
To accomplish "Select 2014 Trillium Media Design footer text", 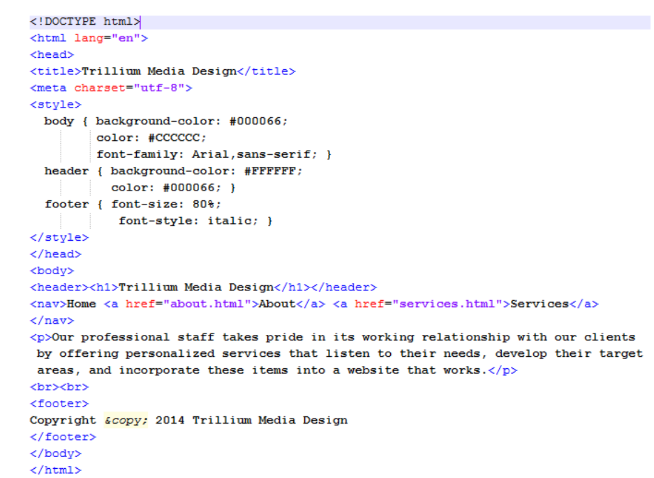I will pos(252,420).
